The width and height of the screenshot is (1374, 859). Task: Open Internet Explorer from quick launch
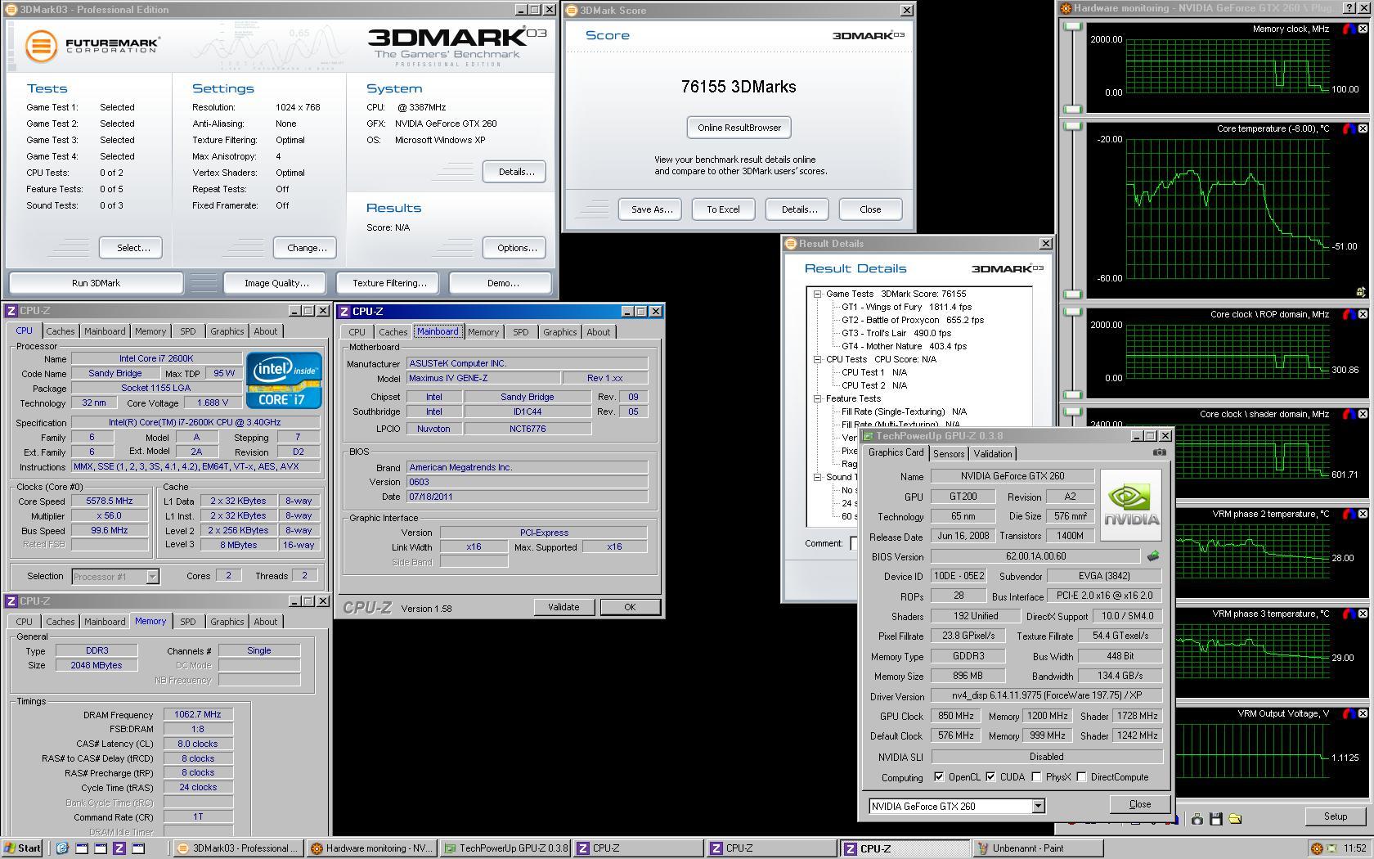tap(61, 848)
